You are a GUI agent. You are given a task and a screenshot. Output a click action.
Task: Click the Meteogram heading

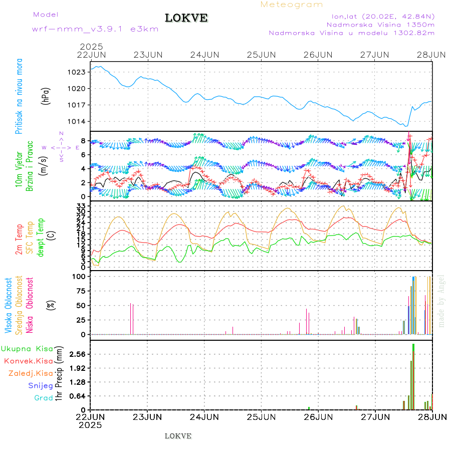292,5
